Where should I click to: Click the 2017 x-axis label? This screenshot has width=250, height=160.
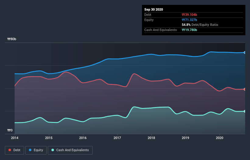[117, 138]
